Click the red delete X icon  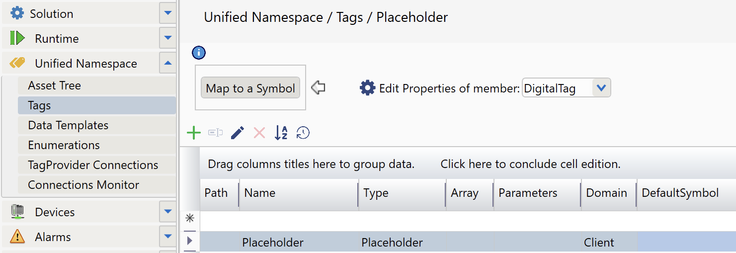tap(259, 133)
